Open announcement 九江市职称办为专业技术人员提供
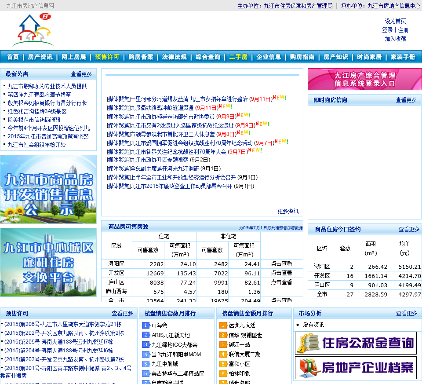Screen dimensions: 422x384 click(47, 86)
